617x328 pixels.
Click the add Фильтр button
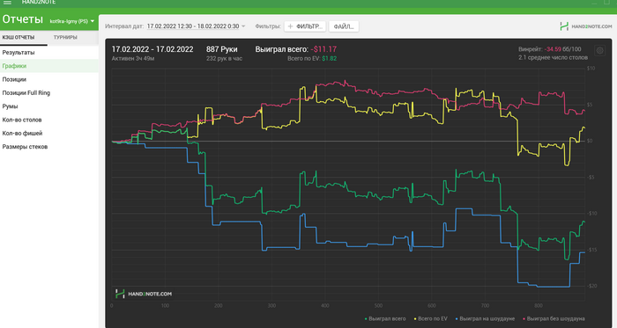pos(305,26)
